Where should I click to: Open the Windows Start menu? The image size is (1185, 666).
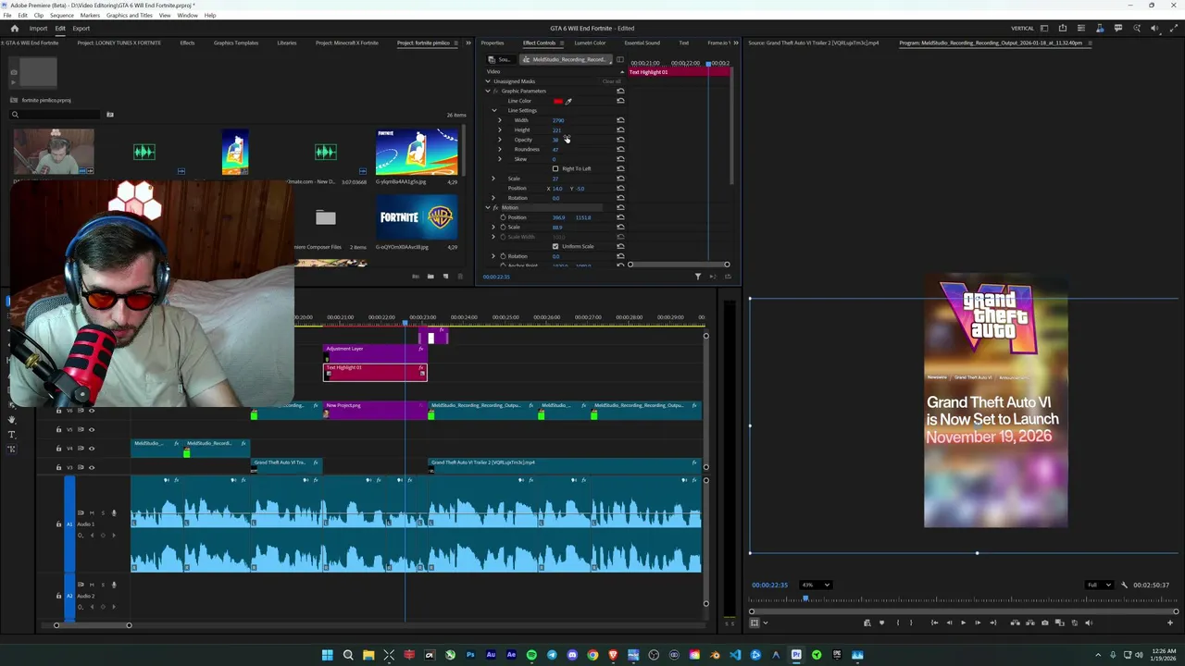click(327, 655)
